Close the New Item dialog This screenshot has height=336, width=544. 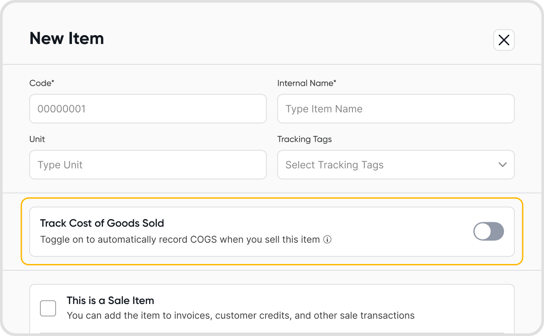504,40
